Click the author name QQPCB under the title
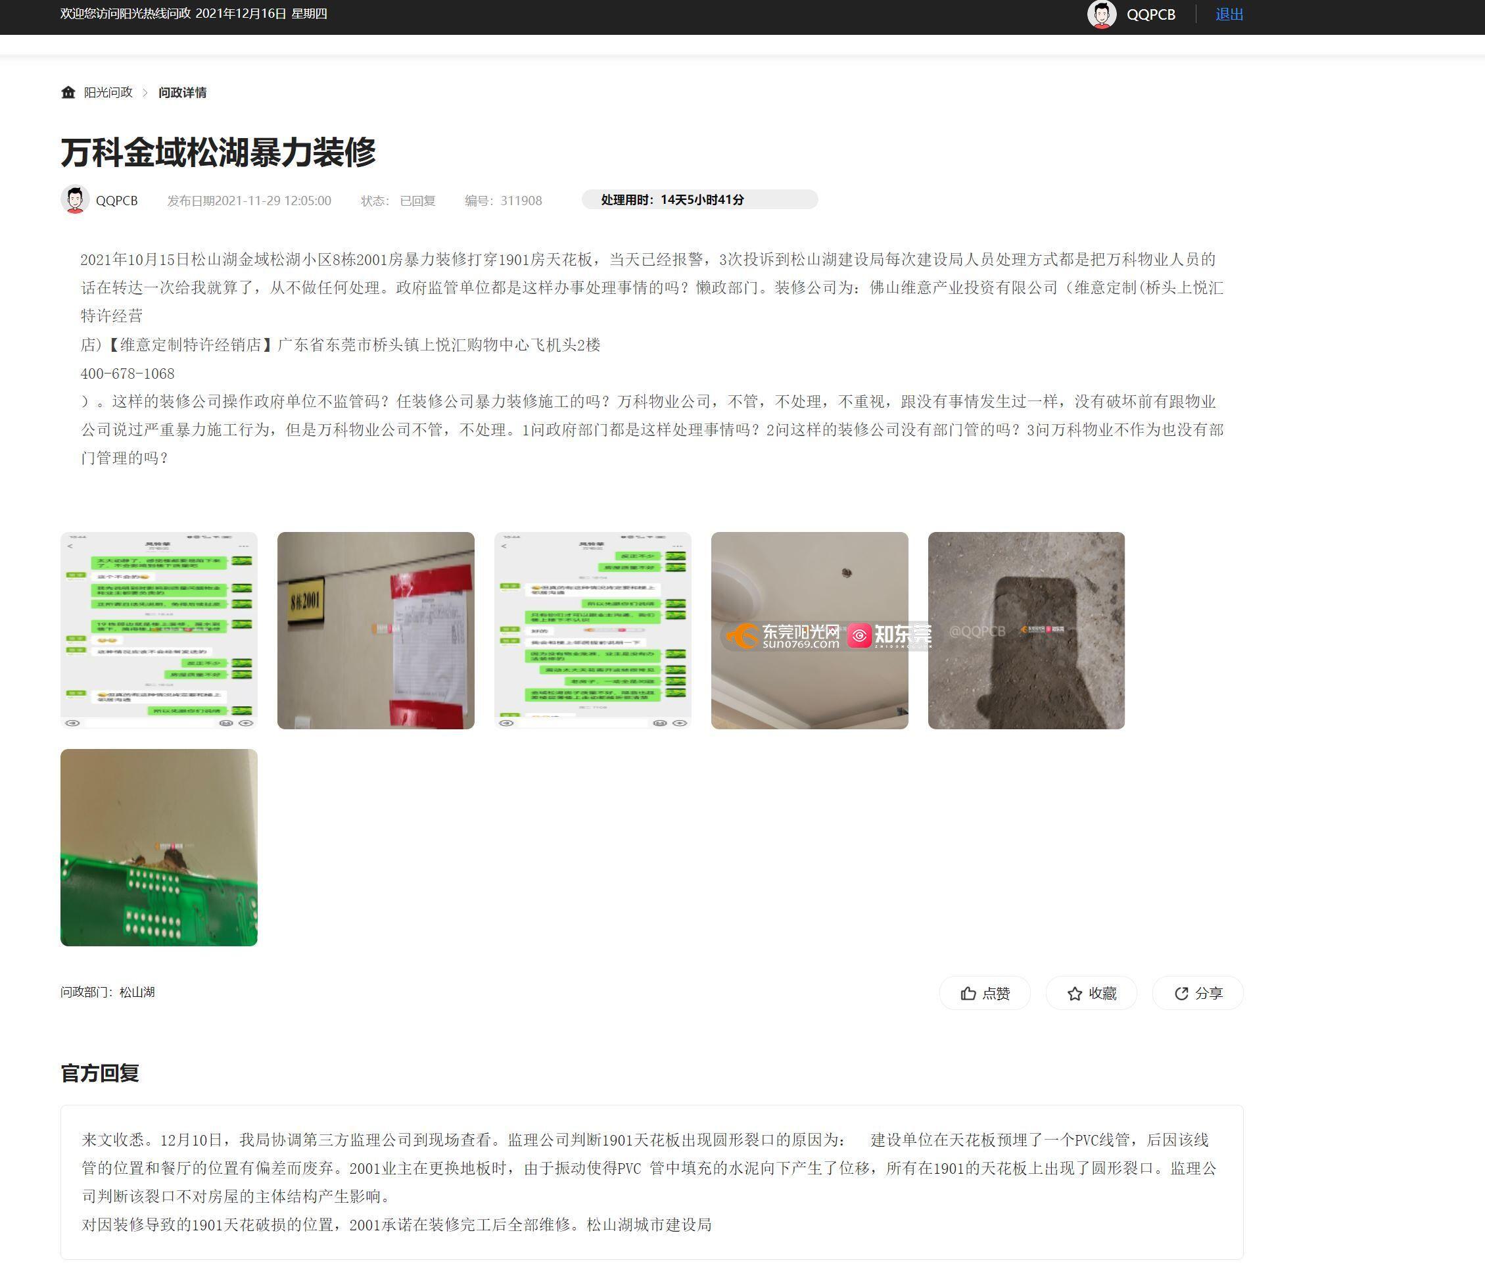1485x1281 pixels. click(117, 201)
